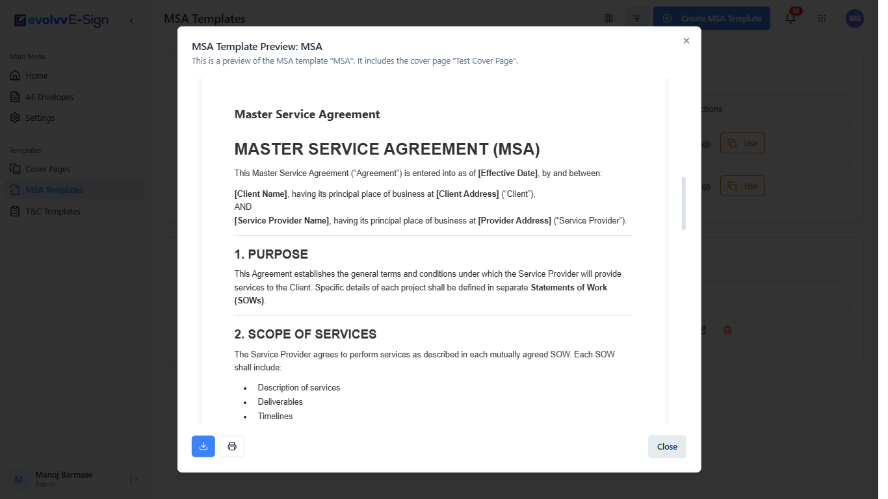Open the Cover Pages templates
Screen dimensions: 888x499
click(x=75, y=169)
